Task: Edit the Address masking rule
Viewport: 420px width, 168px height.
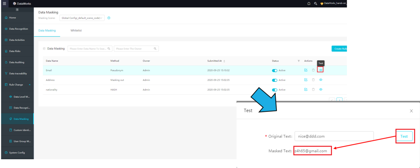Action: point(306,80)
